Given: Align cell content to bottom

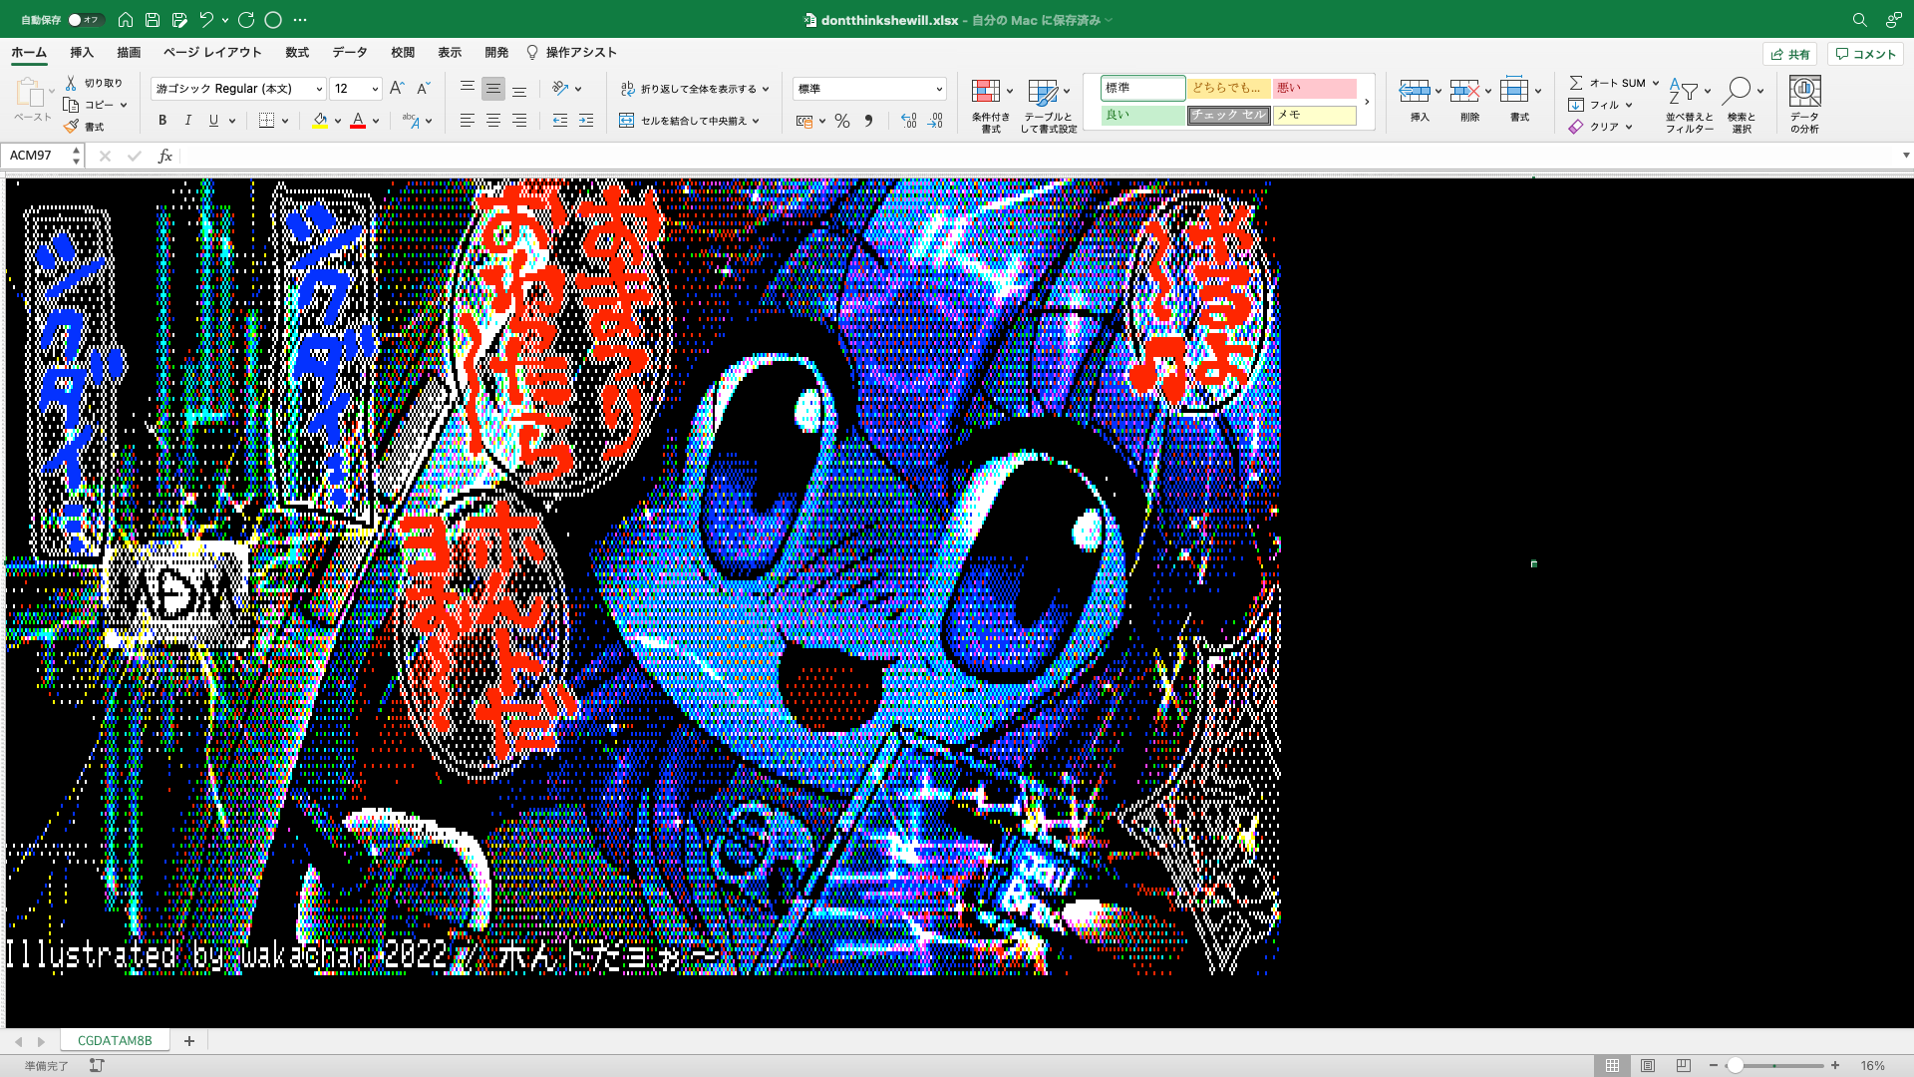Looking at the screenshot, I should coord(519,89).
